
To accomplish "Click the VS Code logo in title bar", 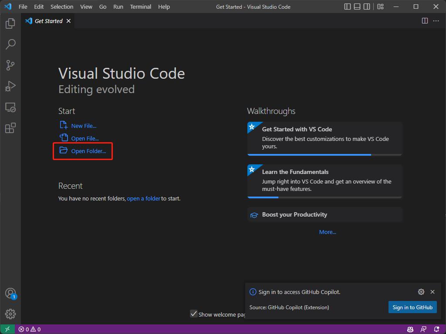I will (x=8, y=6).
